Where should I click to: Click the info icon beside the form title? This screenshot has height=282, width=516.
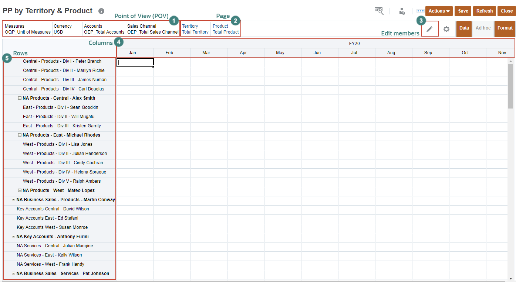point(101,11)
